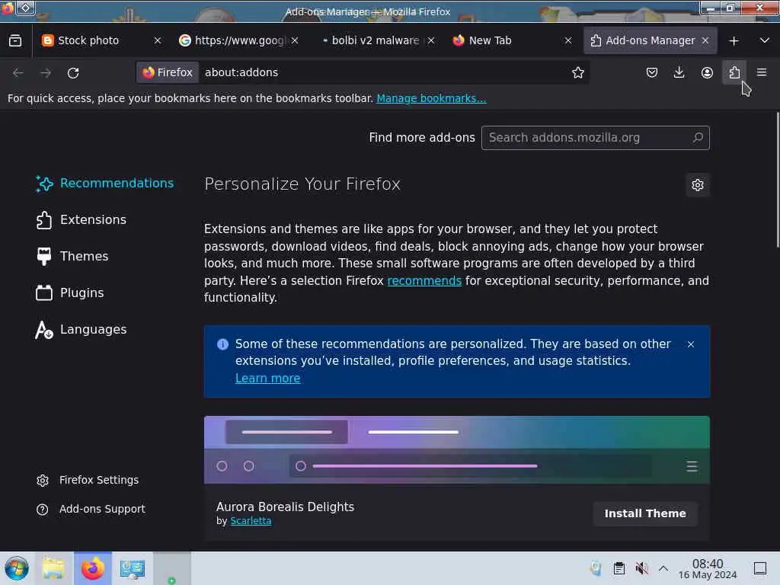This screenshot has width=780, height=585.
Task: Follow the recommends link
Action: [x=424, y=280]
